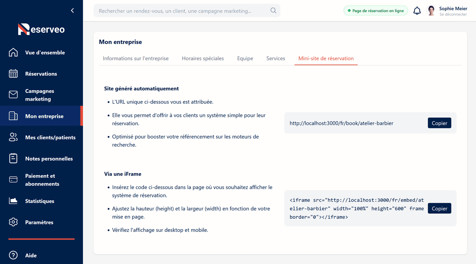Select Mini-site de réservation tab
The image size is (476, 264).
[326, 58]
